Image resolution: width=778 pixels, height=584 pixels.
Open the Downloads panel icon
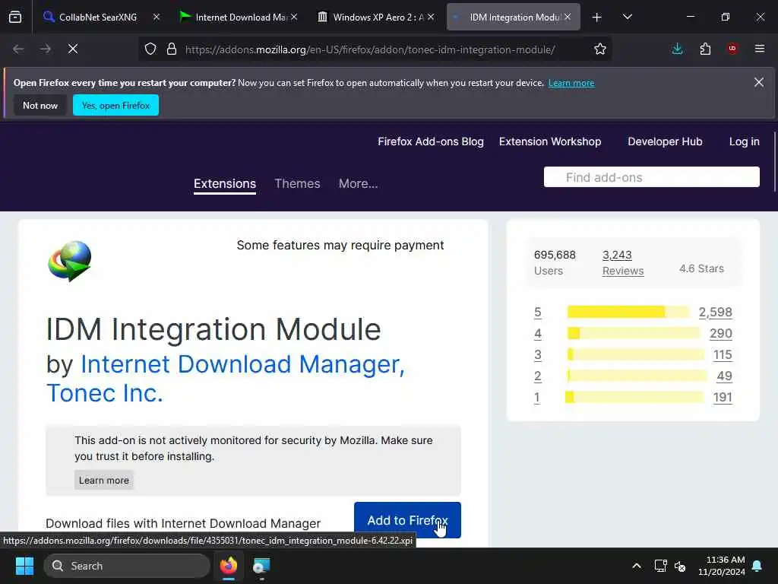click(677, 49)
